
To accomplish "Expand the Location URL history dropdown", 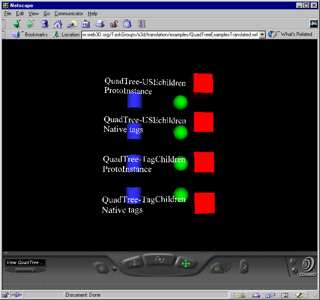I will [262, 35].
